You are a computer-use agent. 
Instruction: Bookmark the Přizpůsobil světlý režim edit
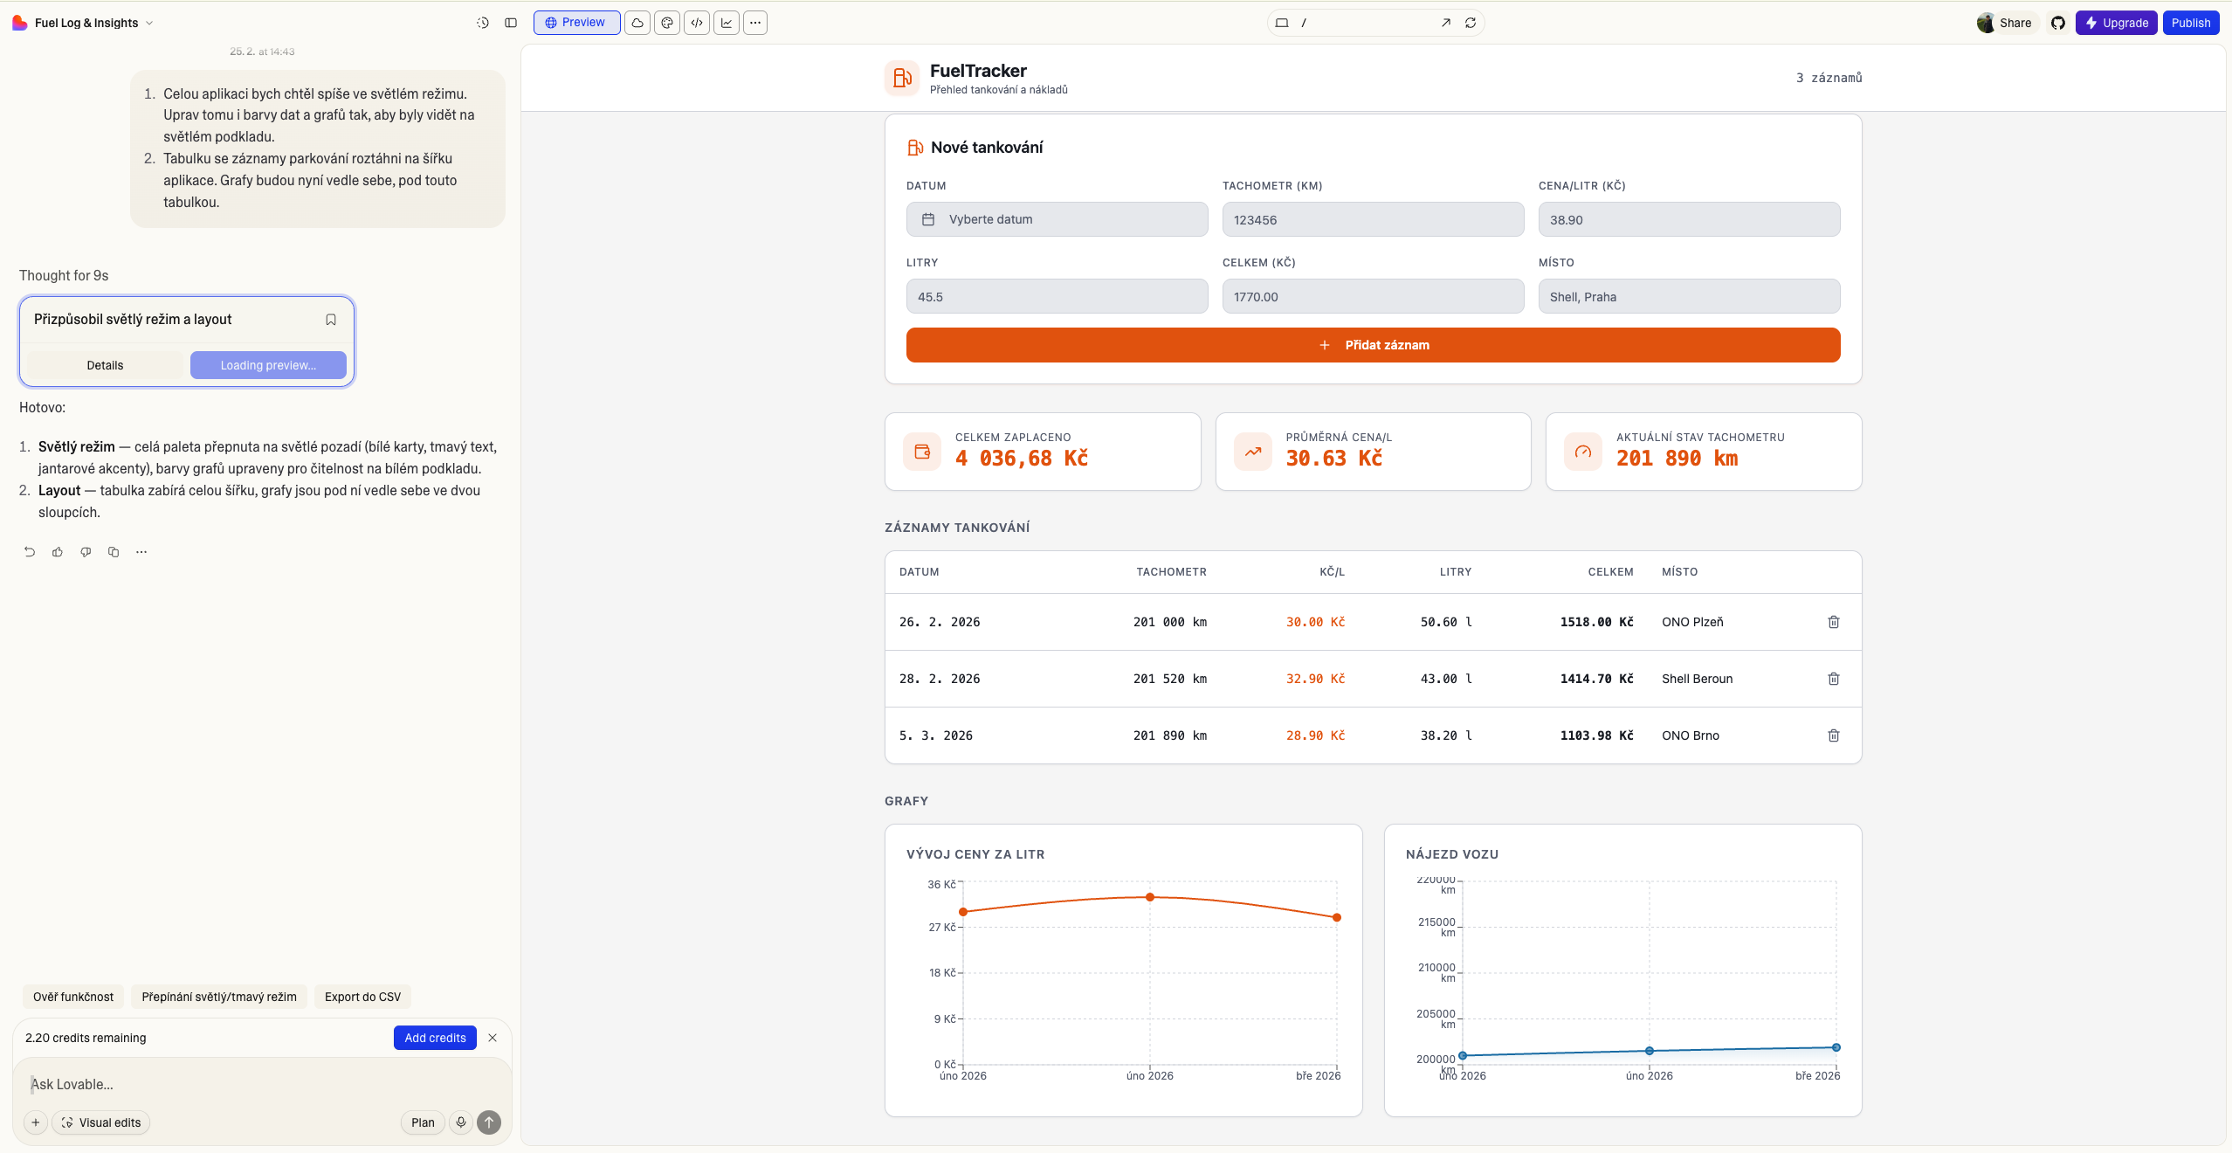tap(331, 320)
